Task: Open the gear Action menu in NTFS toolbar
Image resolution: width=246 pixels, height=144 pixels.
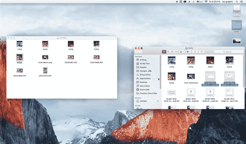Action: tap(188, 52)
